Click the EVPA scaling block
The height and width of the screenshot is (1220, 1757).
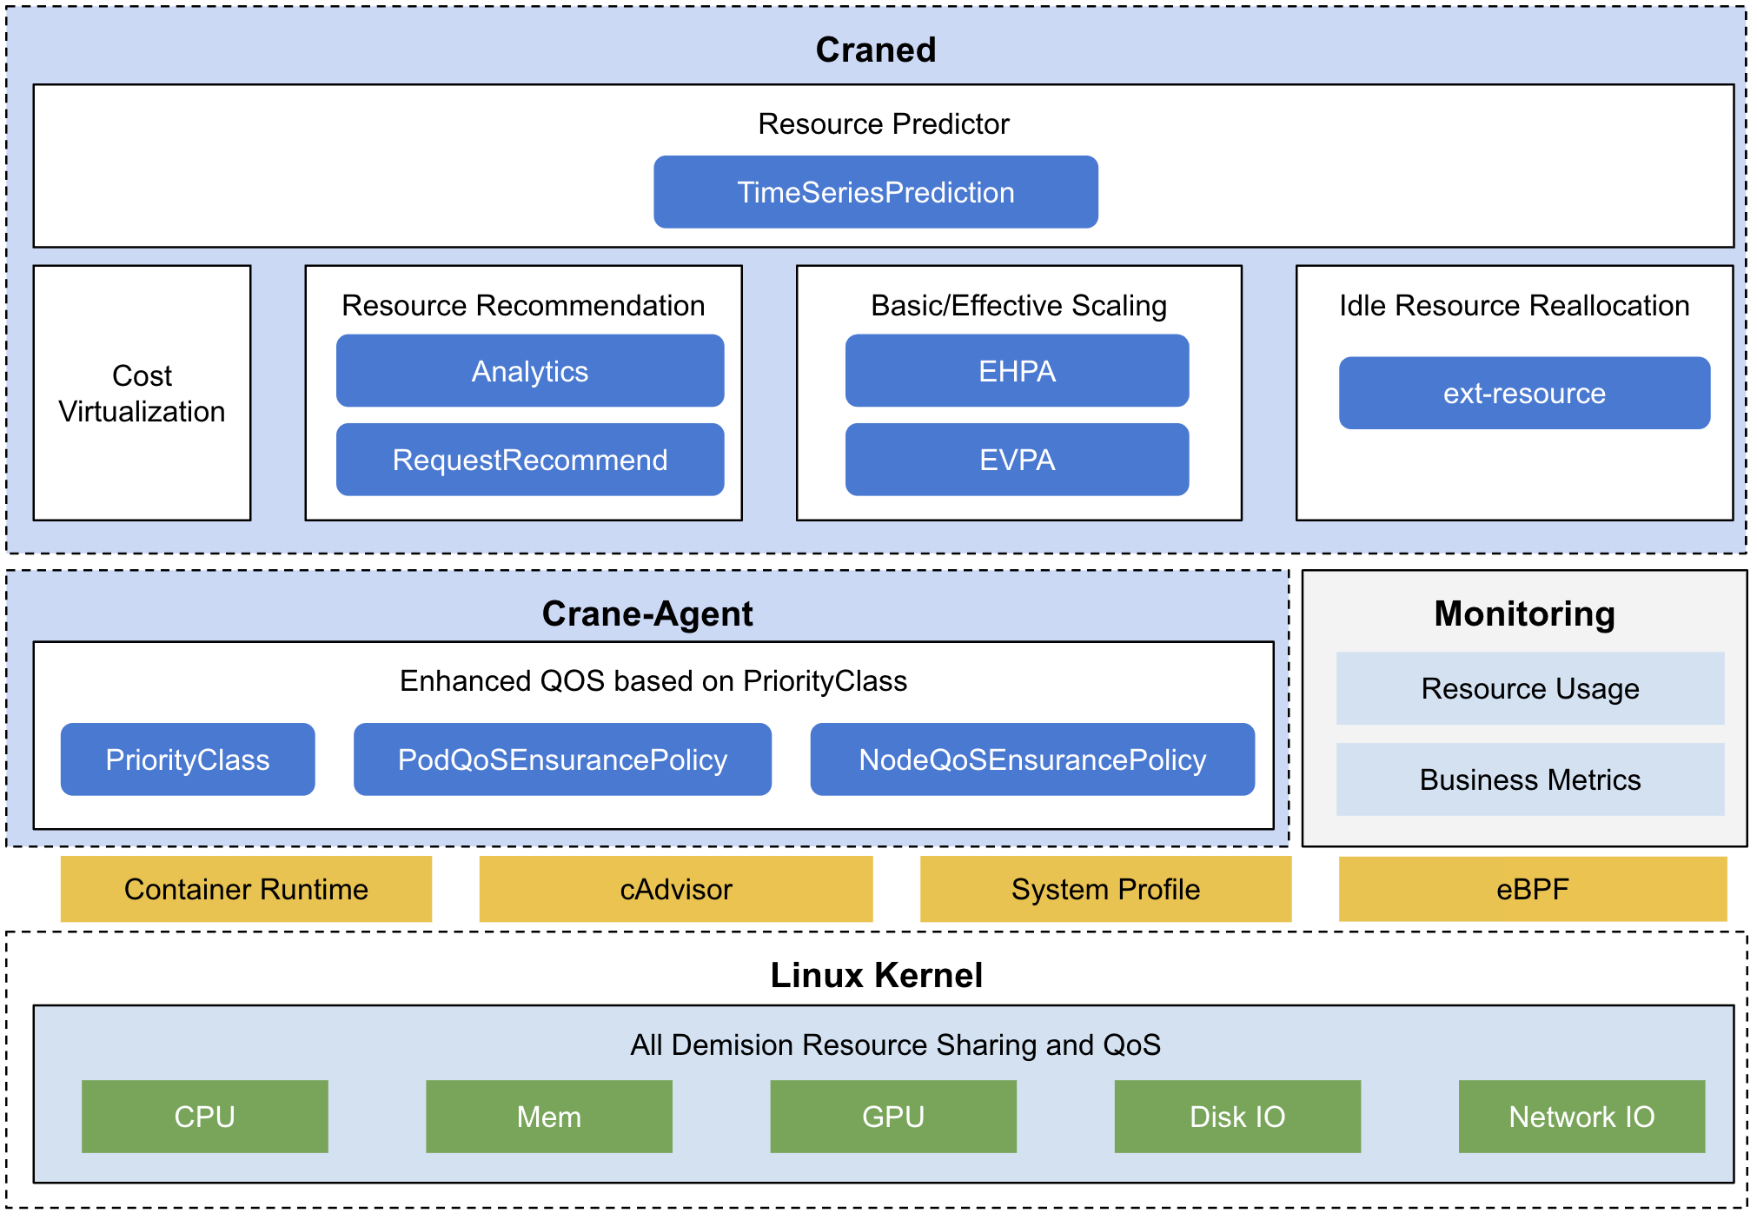tap(1017, 460)
